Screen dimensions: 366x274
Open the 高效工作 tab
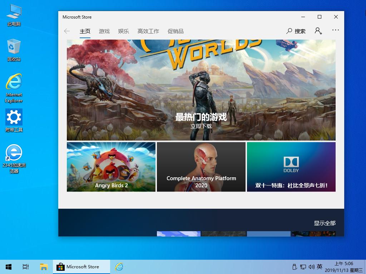148,31
